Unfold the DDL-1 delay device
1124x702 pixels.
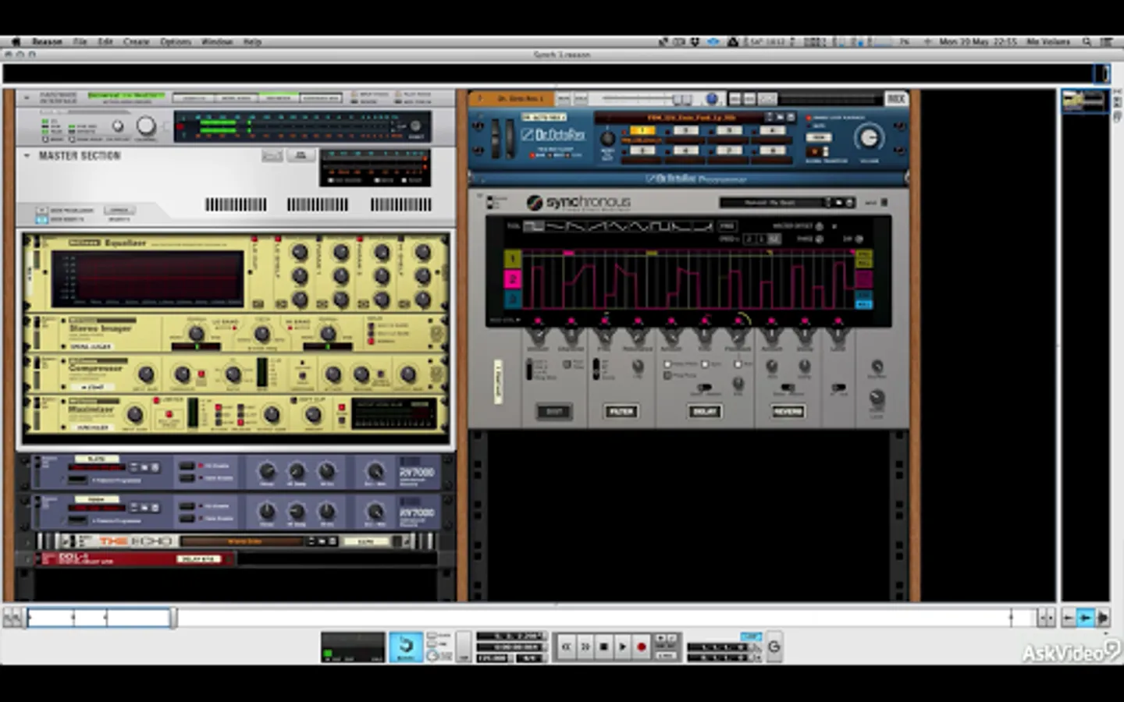click(30, 558)
